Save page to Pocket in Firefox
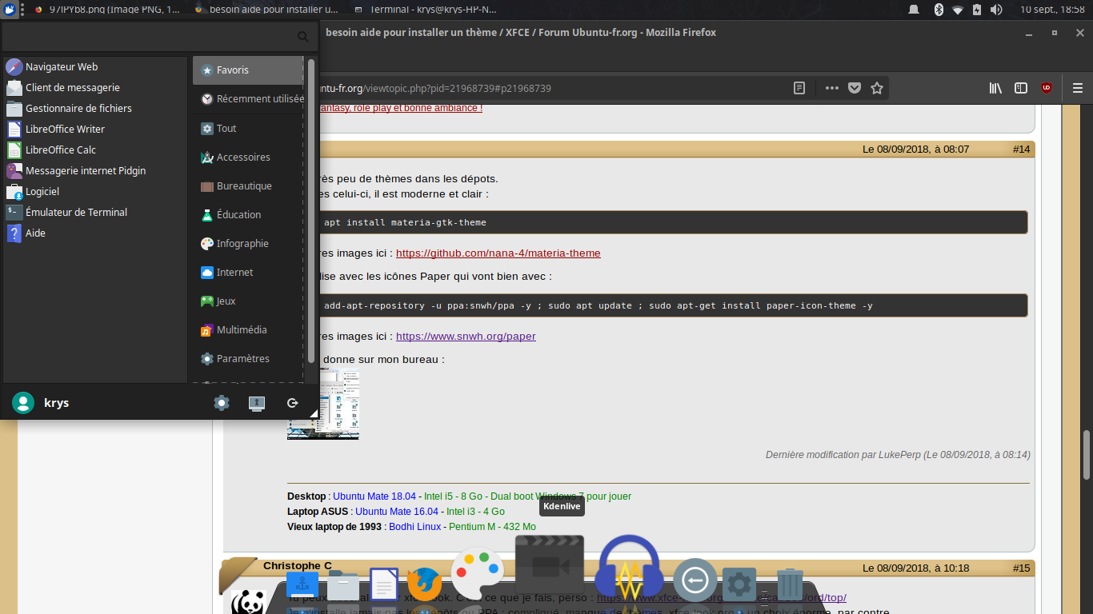The width and height of the screenshot is (1093, 614). coord(855,88)
